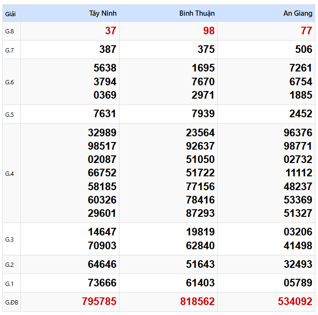Screen dimensions: 318x315
Task: Click Tây Ninh G.6 number 0369
Action: coord(105,95)
